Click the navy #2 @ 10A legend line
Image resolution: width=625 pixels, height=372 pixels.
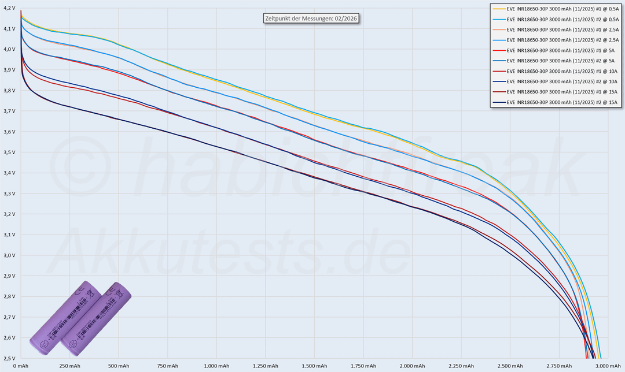pos(497,81)
